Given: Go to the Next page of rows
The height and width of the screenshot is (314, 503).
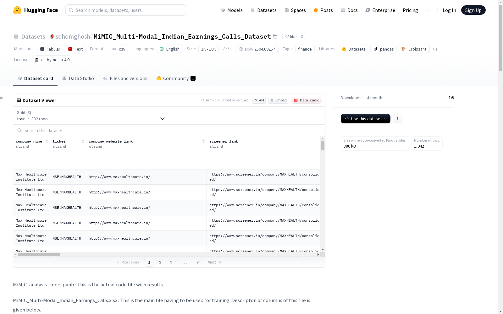Looking at the screenshot, I should (x=214, y=262).
